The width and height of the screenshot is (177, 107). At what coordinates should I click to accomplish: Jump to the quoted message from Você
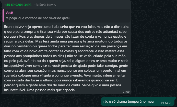[67, 16]
